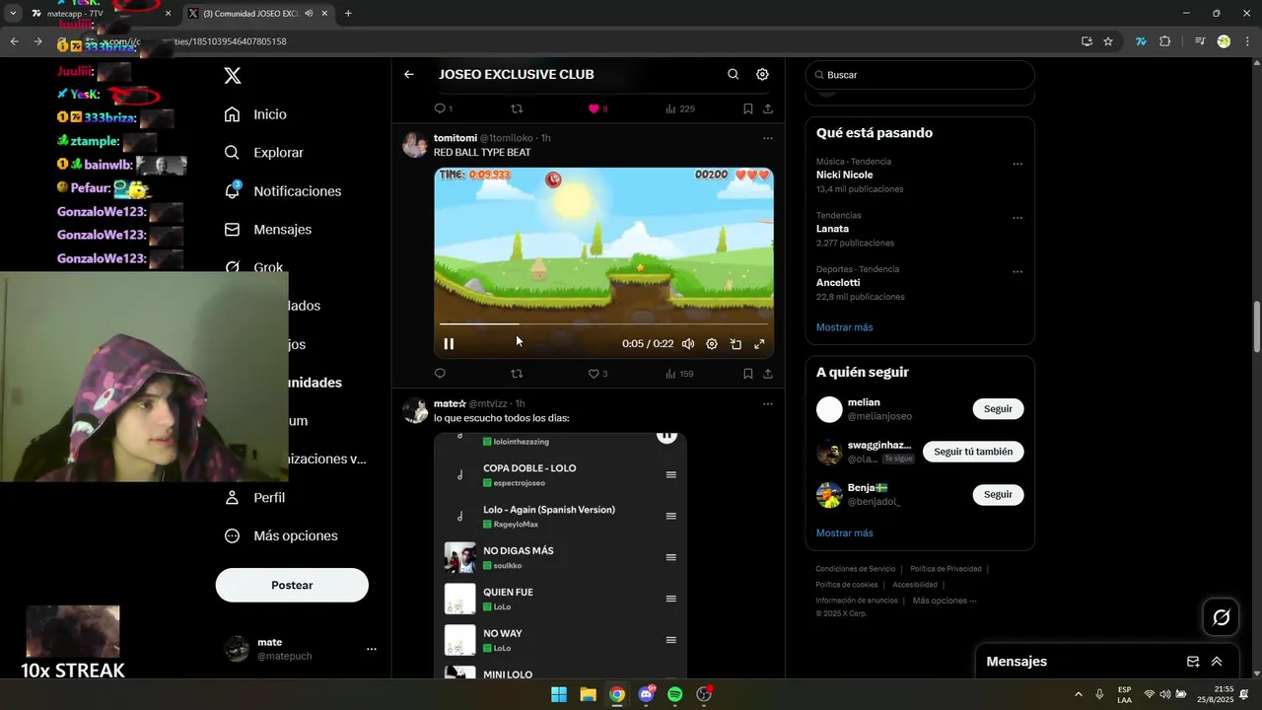This screenshot has width=1262, height=710.
Task: Click Mostrar más under Qué está pasando
Action: pos(844,327)
